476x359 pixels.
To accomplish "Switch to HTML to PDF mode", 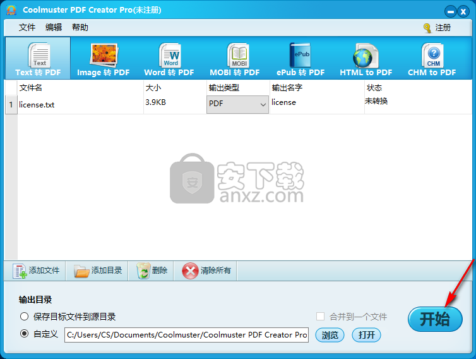I will (x=366, y=58).
